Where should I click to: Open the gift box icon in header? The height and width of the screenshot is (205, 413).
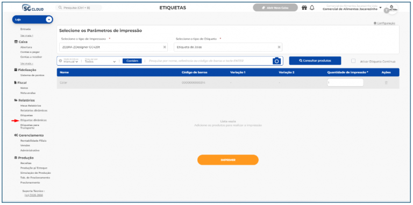tap(304, 8)
